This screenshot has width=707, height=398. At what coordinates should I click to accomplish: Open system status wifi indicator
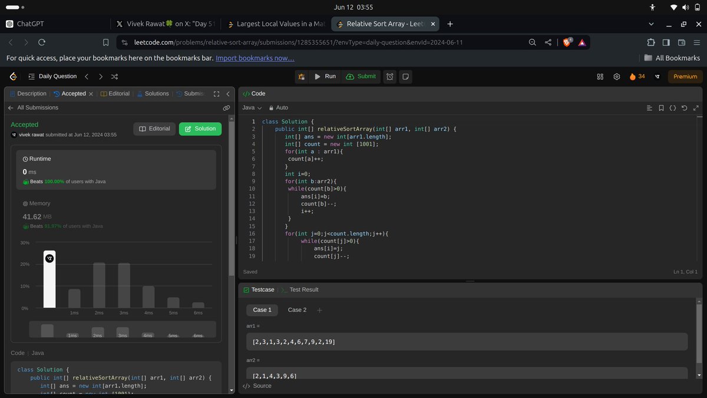[x=673, y=7]
